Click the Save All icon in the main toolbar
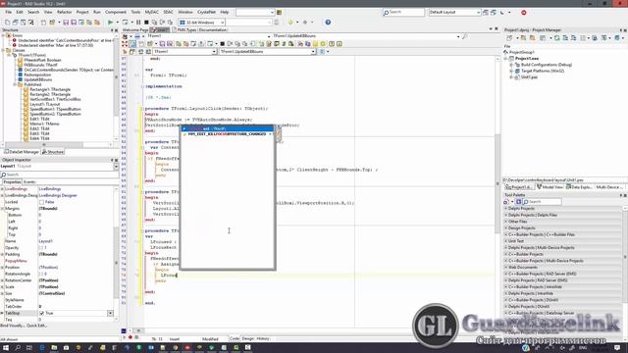The width and height of the screenshot is (628, 353). click(75, 23)
